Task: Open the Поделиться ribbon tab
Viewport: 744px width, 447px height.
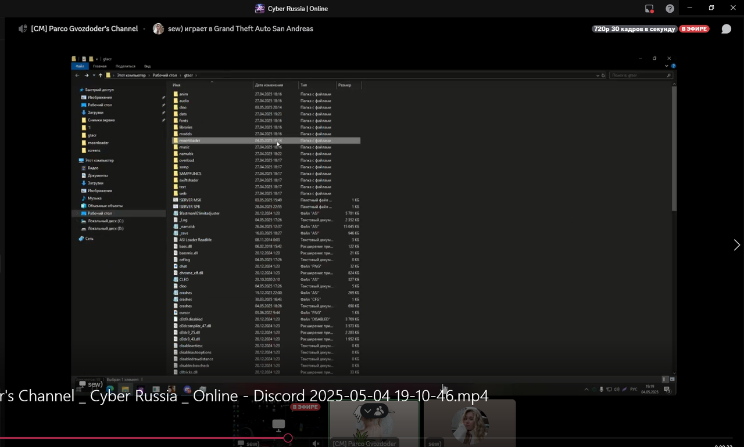Action: 126,66
